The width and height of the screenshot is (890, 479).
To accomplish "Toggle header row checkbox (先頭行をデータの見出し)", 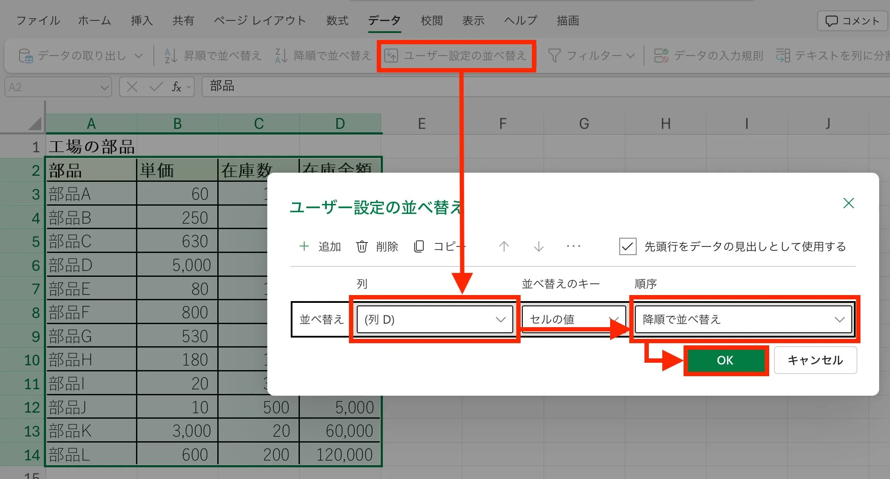I will (628, 246).
